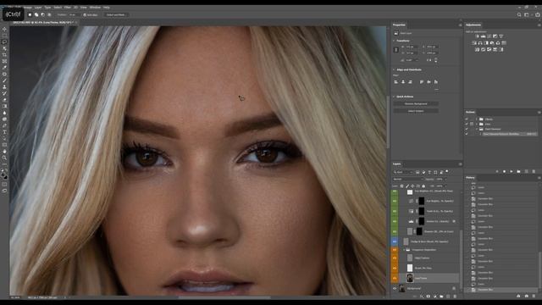
Task: Select the Eraser tool
Action: [x=4, y=100]
